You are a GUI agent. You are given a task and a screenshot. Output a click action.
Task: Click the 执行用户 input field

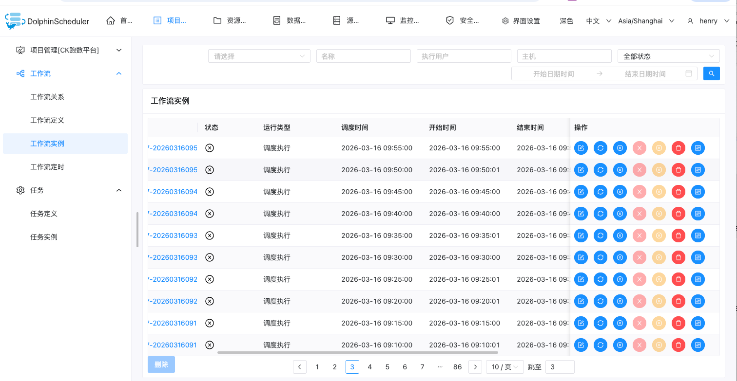pyautogui.click(x=464, y=56)
